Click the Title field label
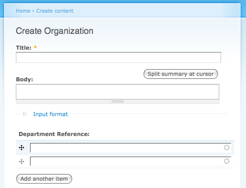Viewport: 246px width, 188px height. [24, 47]
